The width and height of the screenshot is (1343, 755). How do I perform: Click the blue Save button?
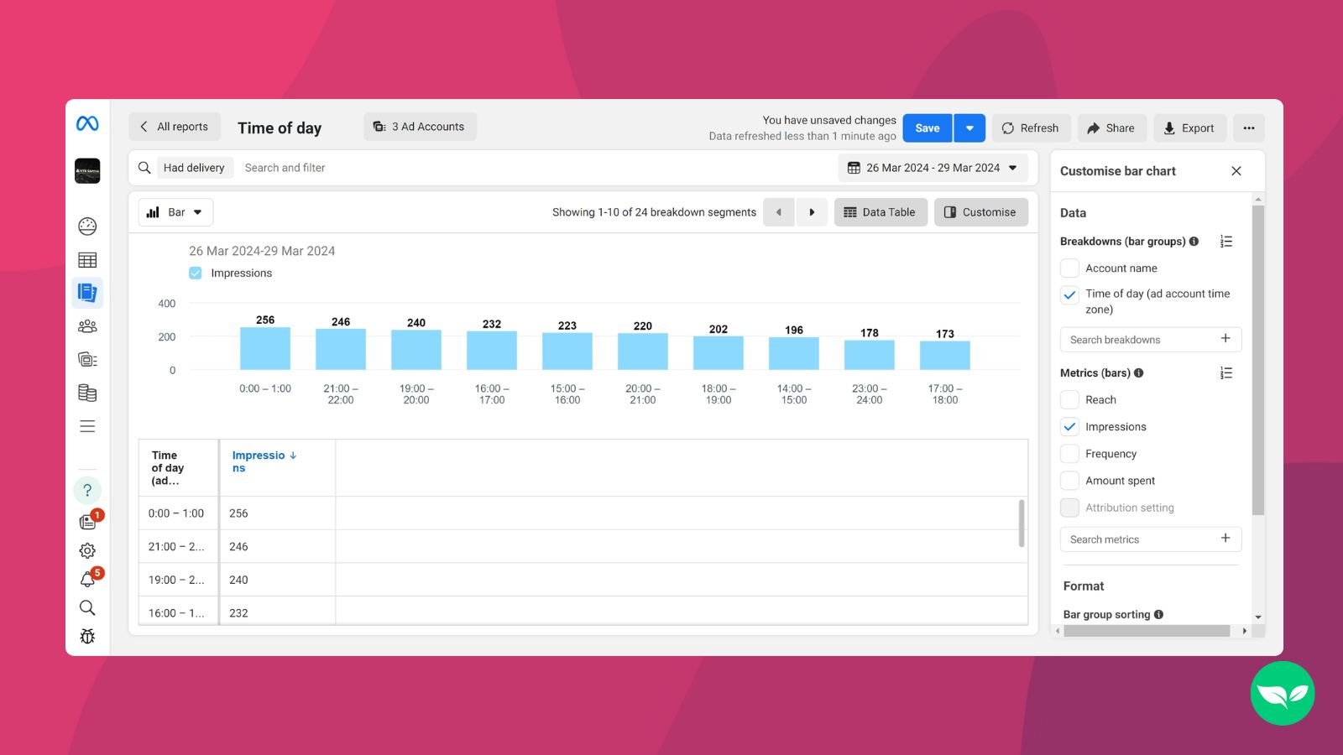[x=927, y=128]
